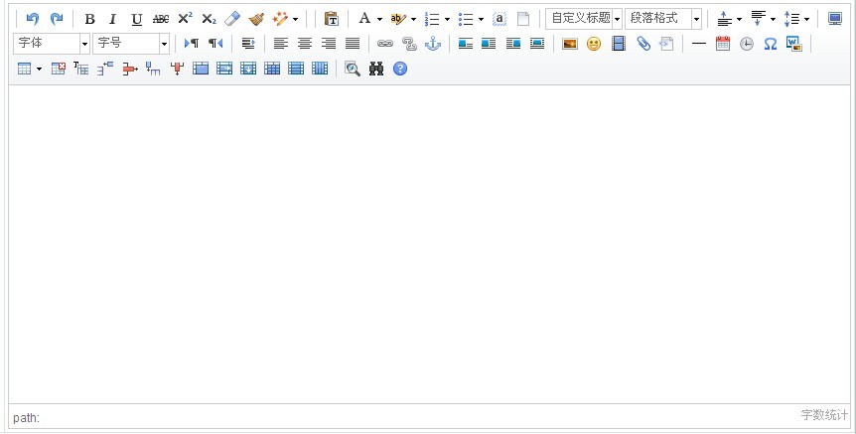856x434 pixels.
Task: Set text direction left-to-right
Action: 192,44
